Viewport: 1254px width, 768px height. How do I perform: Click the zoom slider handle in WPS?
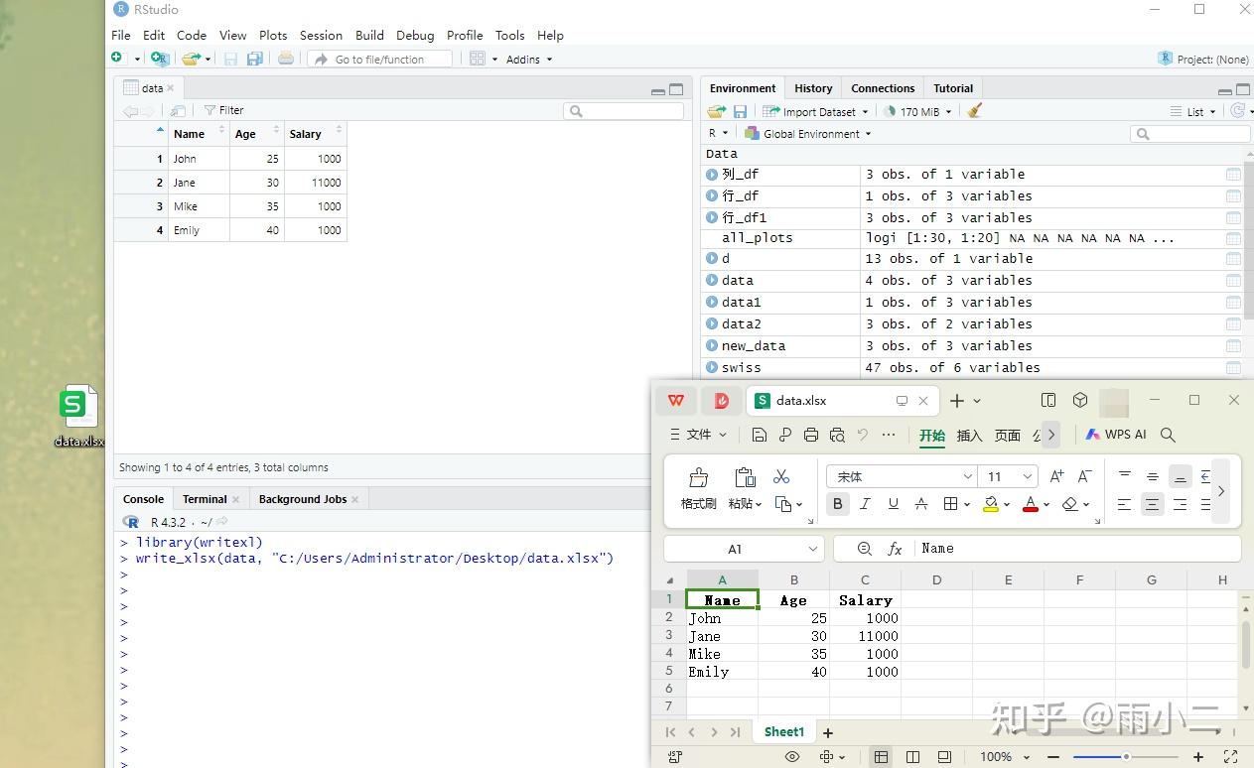point(1126,757)
